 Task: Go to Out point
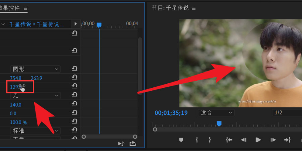[x=287, y=140]
